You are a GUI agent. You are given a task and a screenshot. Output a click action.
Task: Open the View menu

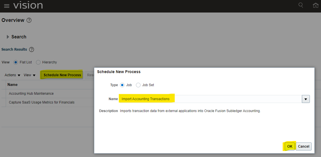coord(30,75)
